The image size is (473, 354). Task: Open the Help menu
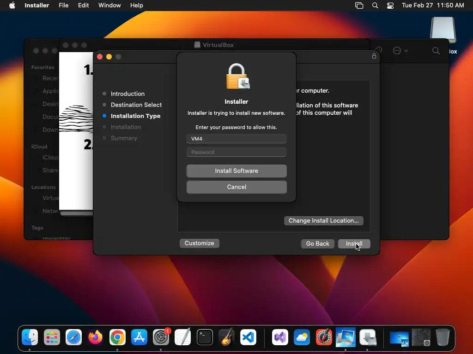pos(136,6)
